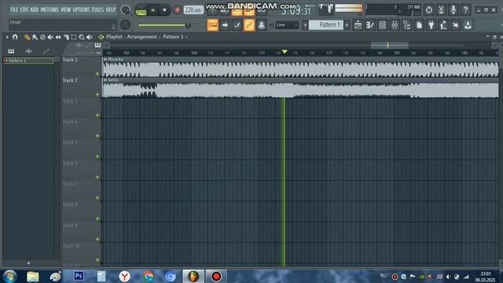
Task: Click the master pitch knob
Action: 126,24
